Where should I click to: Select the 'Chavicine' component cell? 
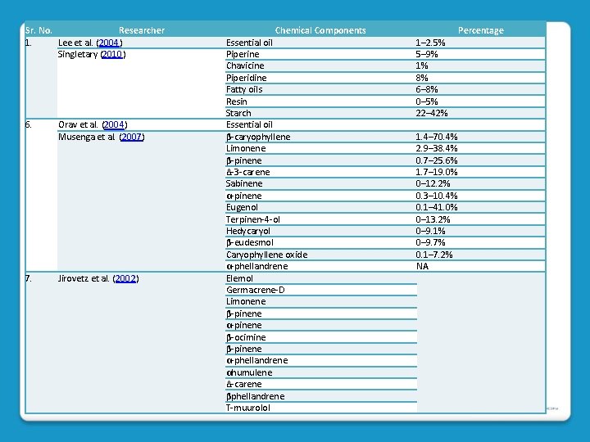[320, 65]
